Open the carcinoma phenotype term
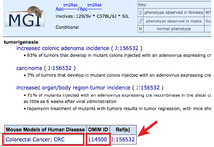 click(29, 68)
